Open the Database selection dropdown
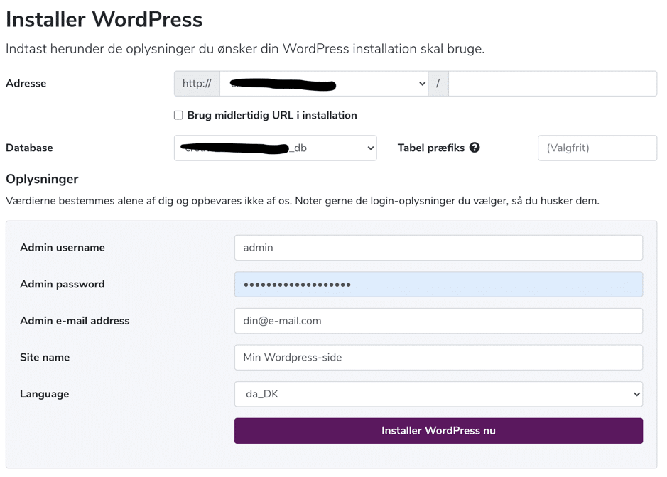The width and height of the screenshot is (667, 477). coord(275,148)
